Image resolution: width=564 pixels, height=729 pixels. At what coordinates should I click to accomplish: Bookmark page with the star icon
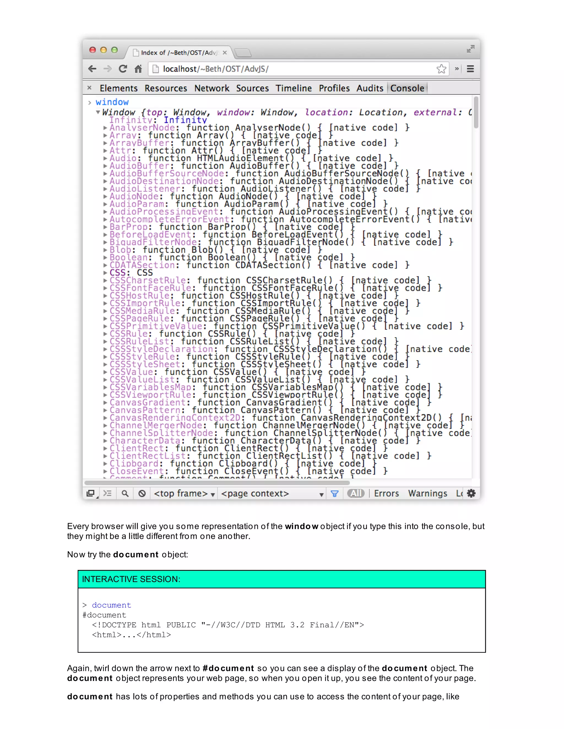(441, 69)
